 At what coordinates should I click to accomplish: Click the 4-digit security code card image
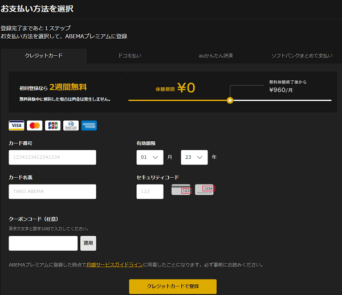coord(204,189)
